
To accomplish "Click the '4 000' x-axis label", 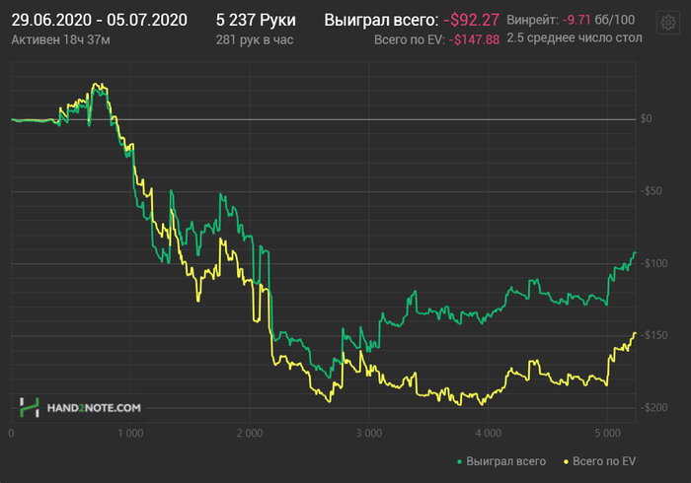I will [x=488, y=434].
